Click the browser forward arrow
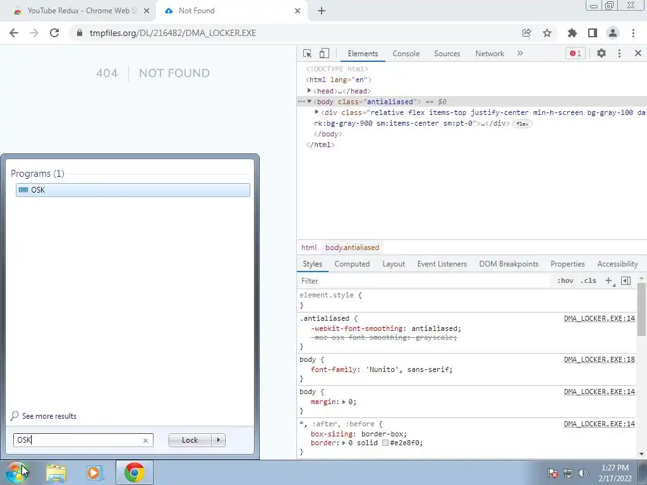 click(34, 33)
